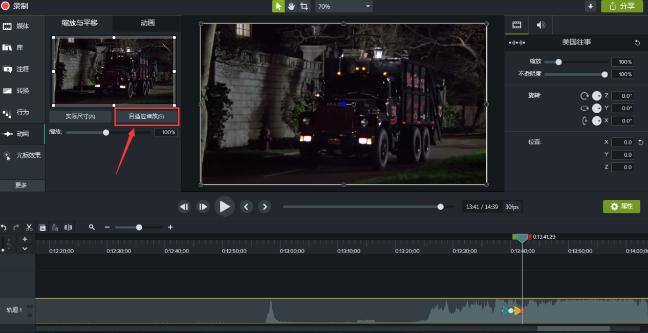This screenshot has width=648, height=333.
Task: Switch to the 缩放与平移 tab
Action: click(x=79, y=23)
